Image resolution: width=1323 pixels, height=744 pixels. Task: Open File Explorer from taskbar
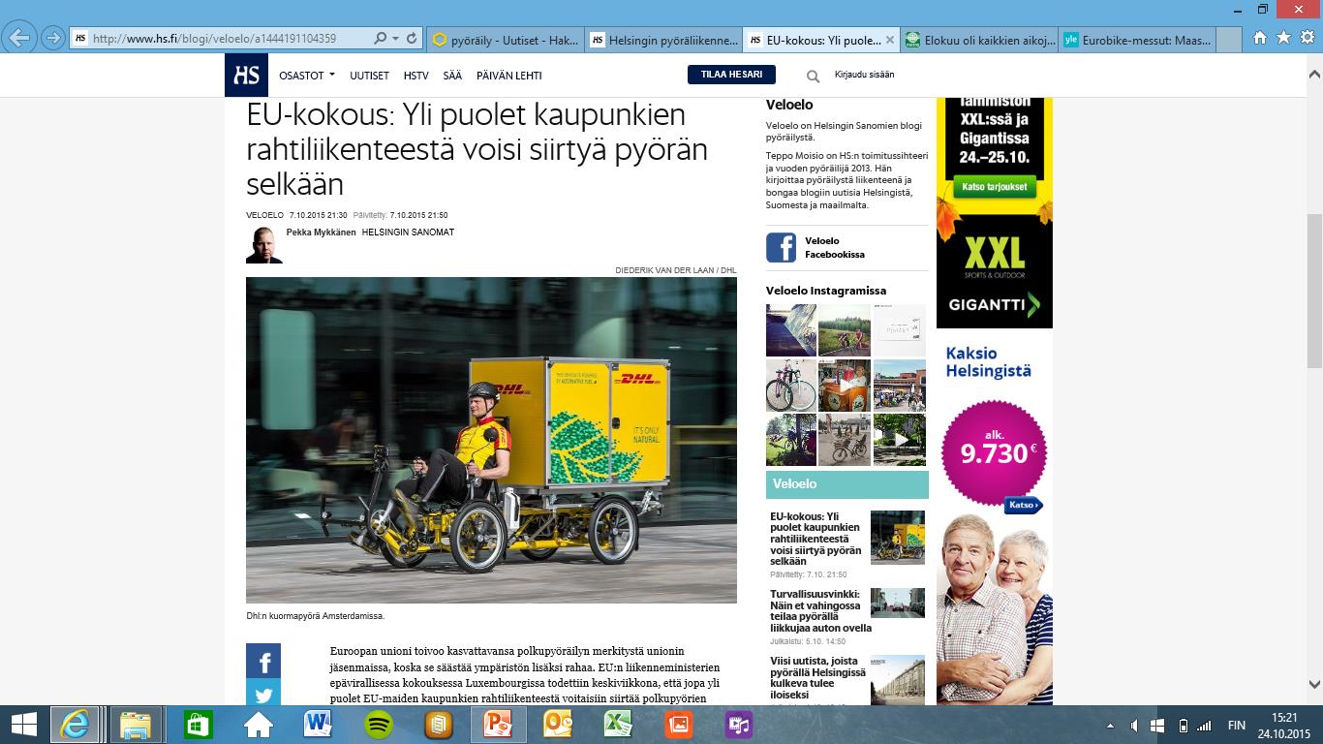click(x=136, y=725)
